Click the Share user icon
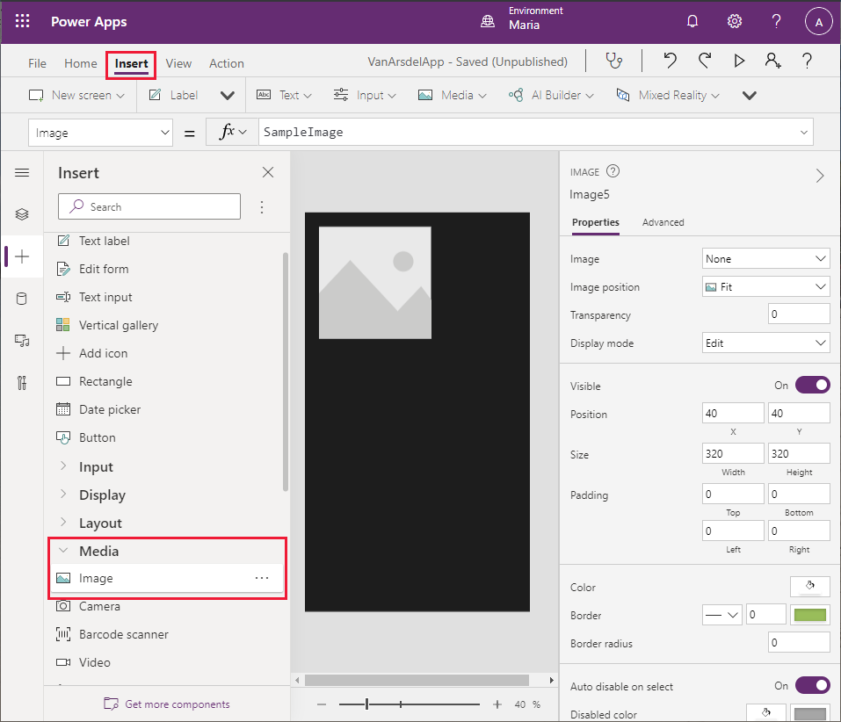 tap(772, 61)
